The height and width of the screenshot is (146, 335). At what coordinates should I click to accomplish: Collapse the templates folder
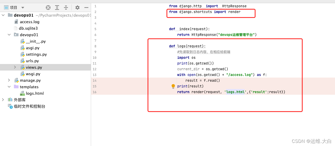(x=9, y=87)
